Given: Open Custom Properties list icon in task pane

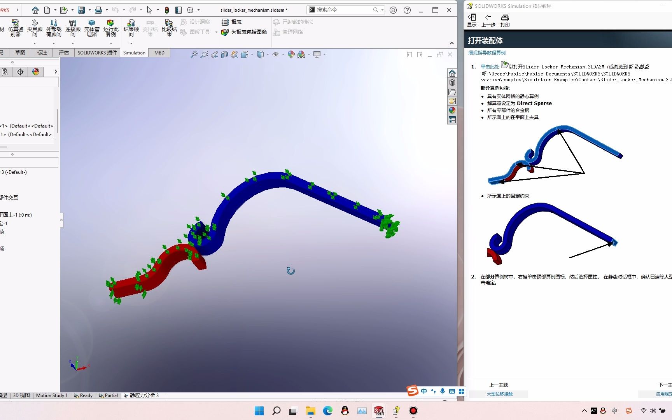Looking at the screenshot, I should pyautogui.click(x=452, y=120).
